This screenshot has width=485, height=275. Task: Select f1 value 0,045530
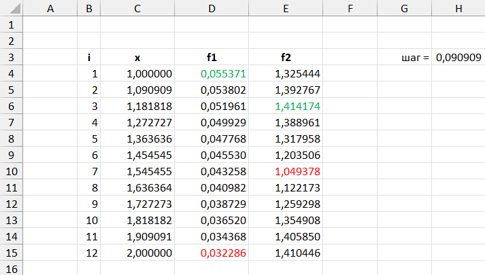(212, 155)
